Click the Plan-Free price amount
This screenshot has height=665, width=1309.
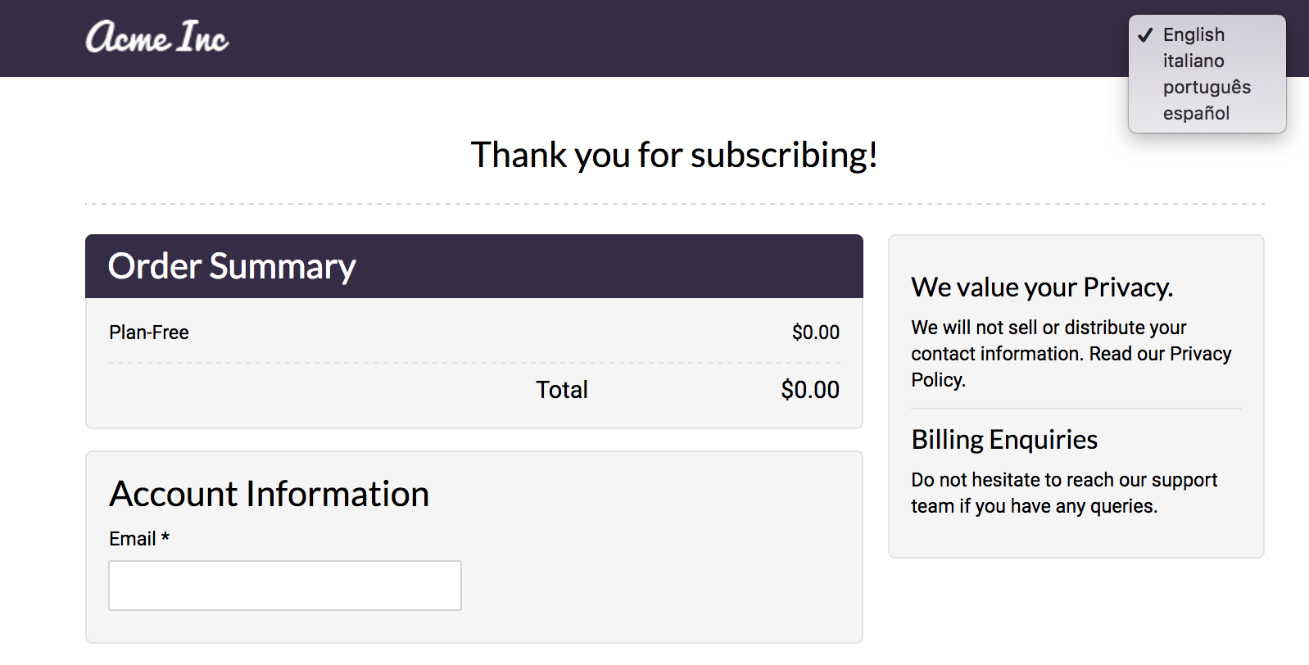[x=815, y=332]
